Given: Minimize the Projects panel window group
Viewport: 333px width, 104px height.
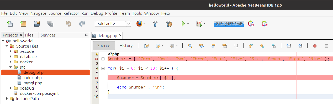Looking at the screenshot, I should pos(87,35).
